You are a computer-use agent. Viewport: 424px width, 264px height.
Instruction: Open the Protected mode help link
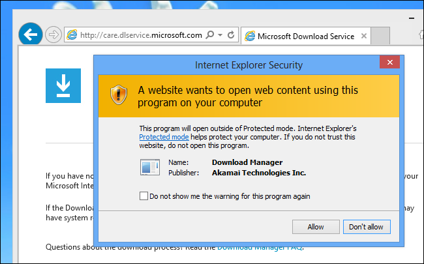(x=164, y=138)
